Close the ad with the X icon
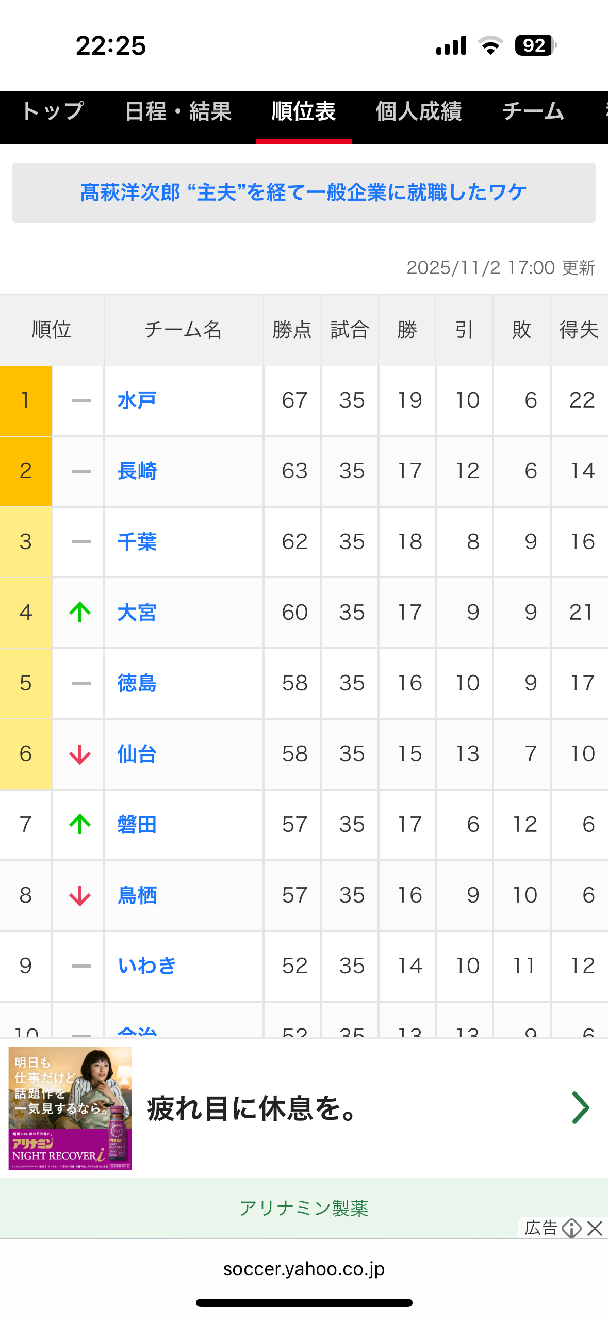 click(x=595, y=1228)
